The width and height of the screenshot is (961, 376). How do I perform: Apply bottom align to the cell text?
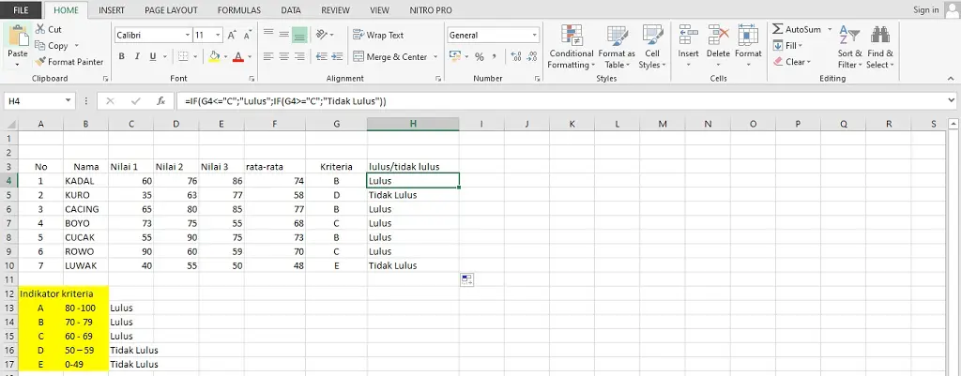299,35
